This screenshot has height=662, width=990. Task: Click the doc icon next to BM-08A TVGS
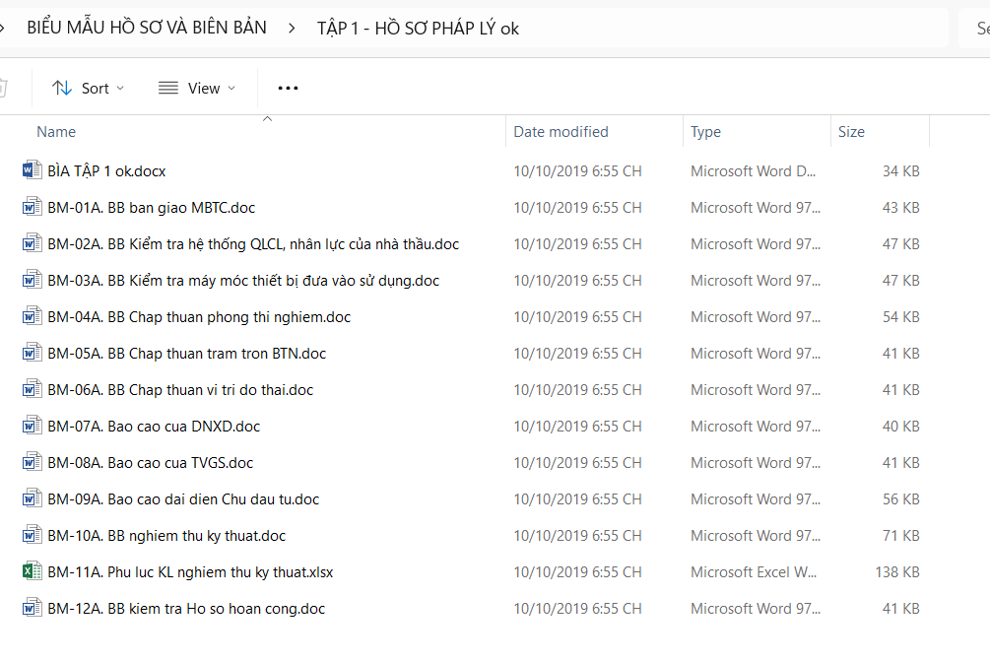tap(32, 462)
